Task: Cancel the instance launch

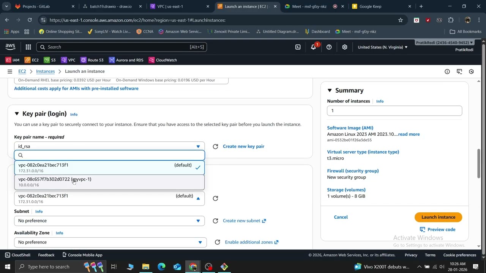Action: (341, 217)
